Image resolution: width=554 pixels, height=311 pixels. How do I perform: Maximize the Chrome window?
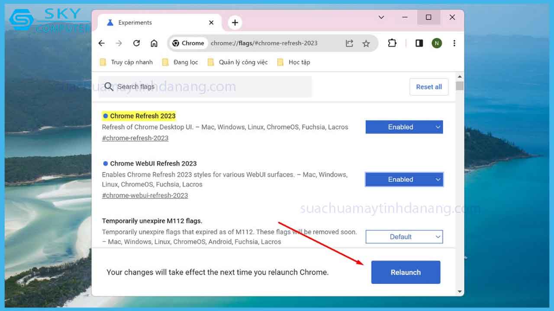[x=428, y=17]
